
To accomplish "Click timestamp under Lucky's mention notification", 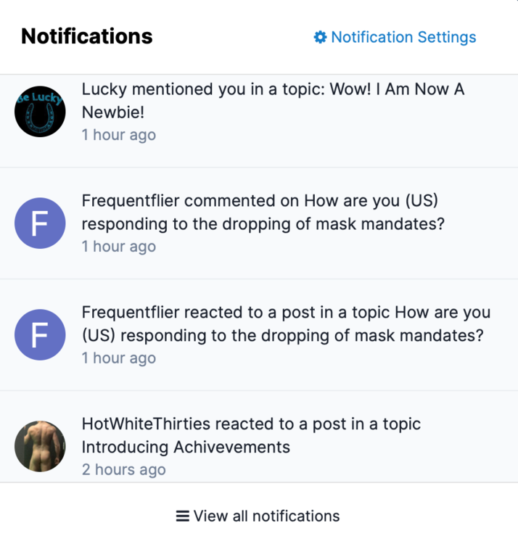I will pyautogui.click(x=118, y=135).
